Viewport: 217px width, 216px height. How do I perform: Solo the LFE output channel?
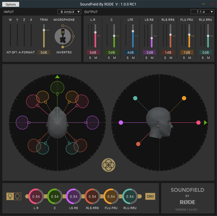tap(127, 58)
